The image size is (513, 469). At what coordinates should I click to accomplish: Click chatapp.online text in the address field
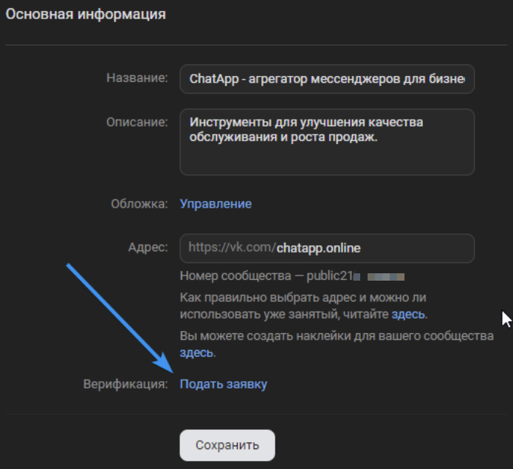[x=319, y=248]
